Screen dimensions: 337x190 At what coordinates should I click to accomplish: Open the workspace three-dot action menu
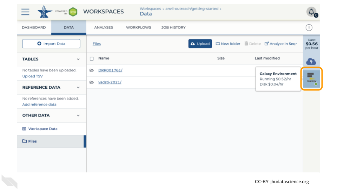(x=309, y=27)
